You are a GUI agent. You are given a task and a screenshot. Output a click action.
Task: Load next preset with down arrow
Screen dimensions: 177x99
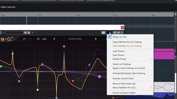(x=29, y=33)
